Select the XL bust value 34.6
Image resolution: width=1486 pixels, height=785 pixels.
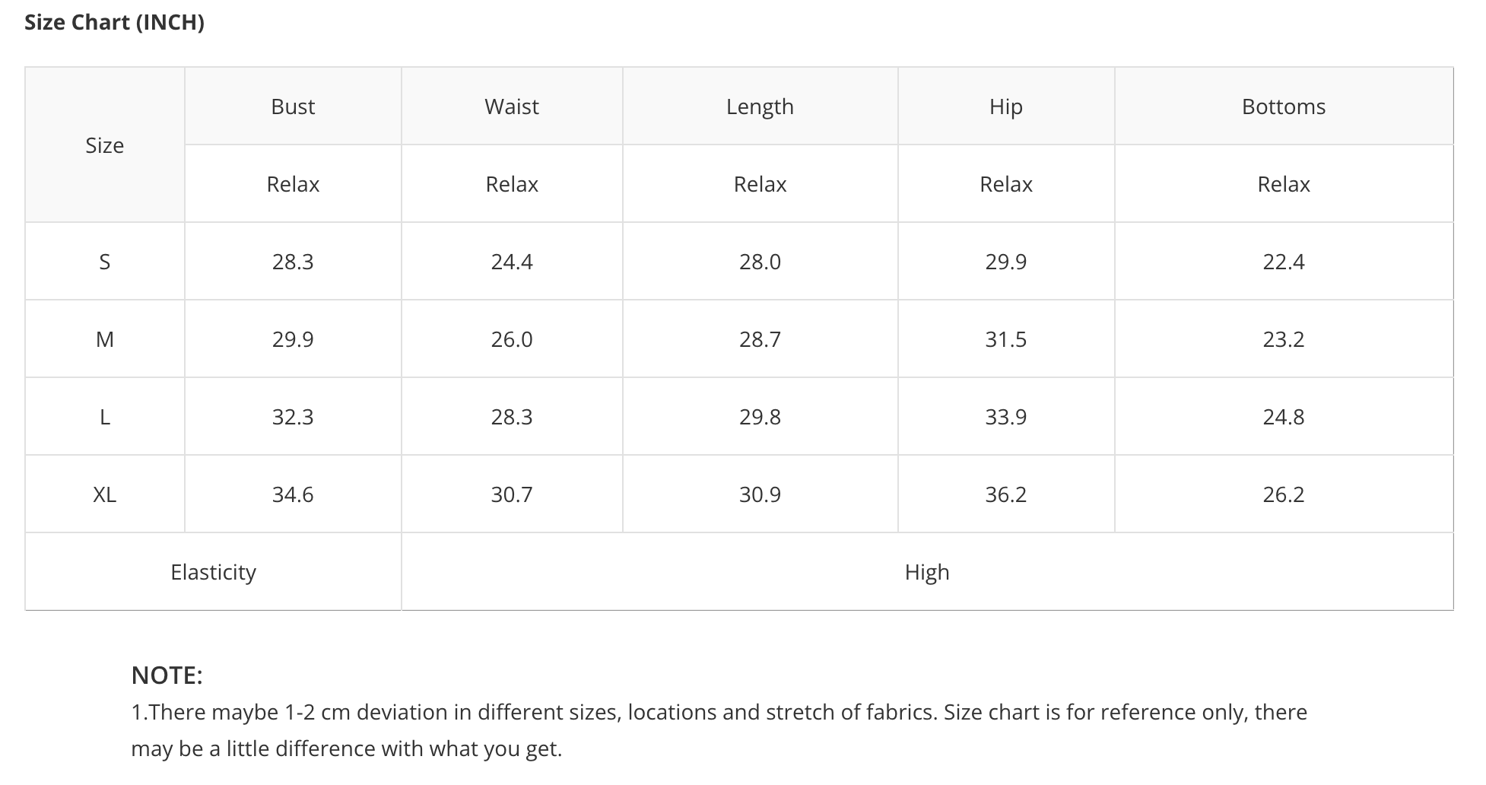[293, 494]
